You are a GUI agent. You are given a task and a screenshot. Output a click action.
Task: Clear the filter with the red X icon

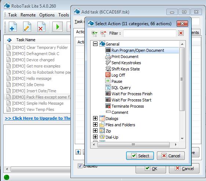(x=181, y=33)
